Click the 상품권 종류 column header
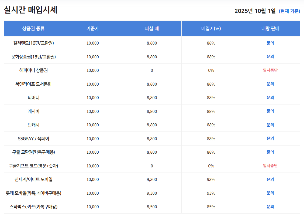This screenshot has width=304, height=216. coord(33,29)
